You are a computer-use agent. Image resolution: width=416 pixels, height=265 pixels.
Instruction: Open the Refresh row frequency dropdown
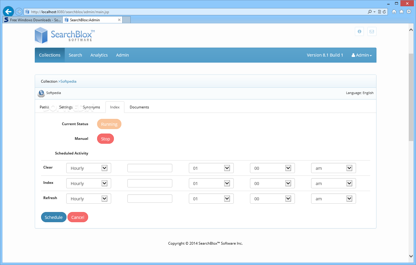[89, 199]
